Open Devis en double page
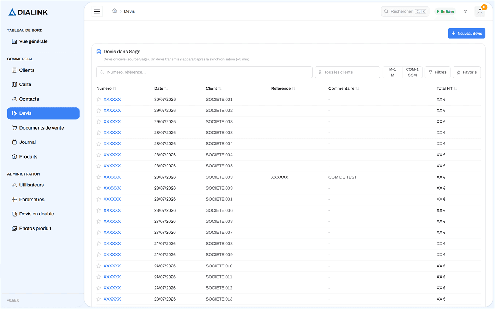Screen dimensions: 495x309 coord(43,214)
